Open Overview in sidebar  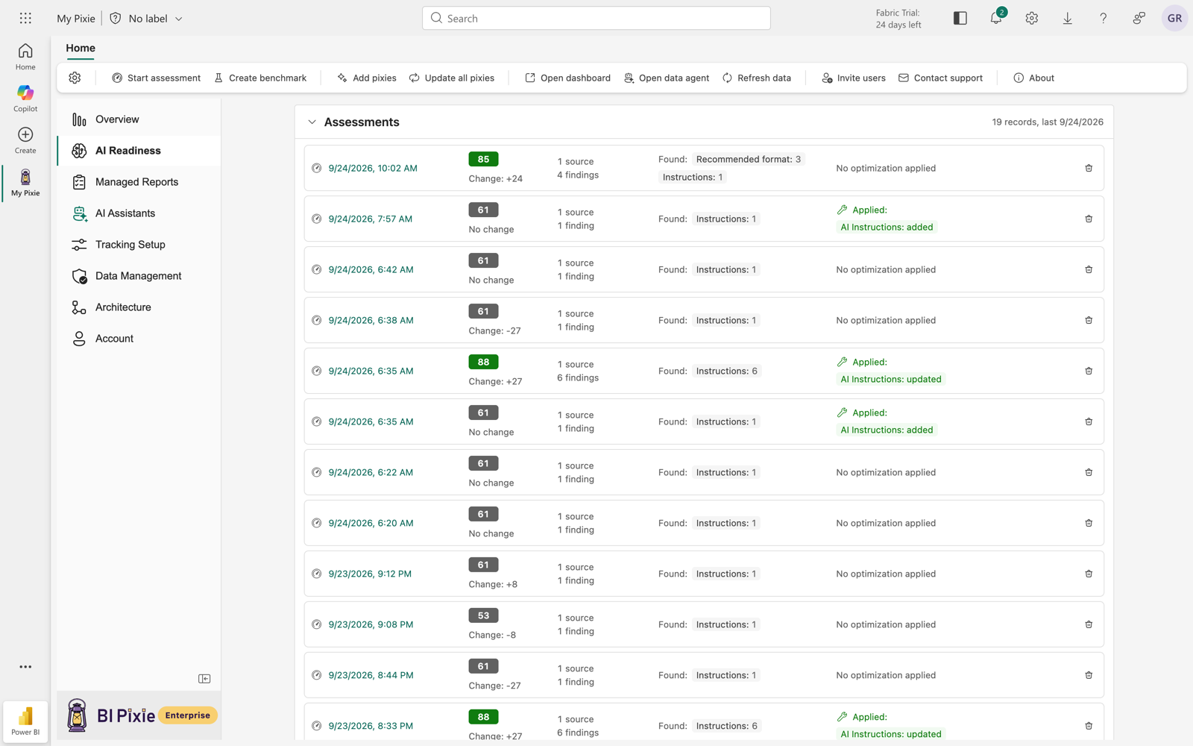pyautogui.click(x=139, y=119)
